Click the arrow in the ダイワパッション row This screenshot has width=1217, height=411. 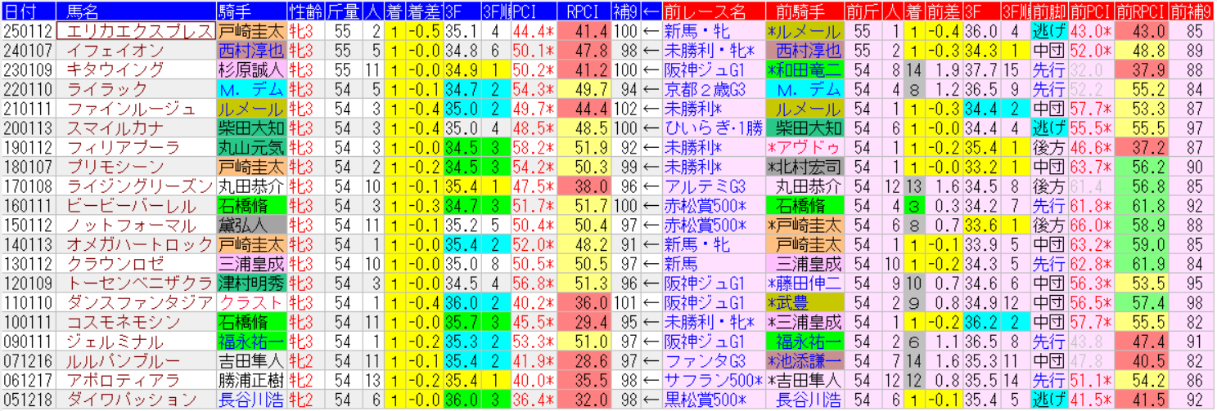651,400
